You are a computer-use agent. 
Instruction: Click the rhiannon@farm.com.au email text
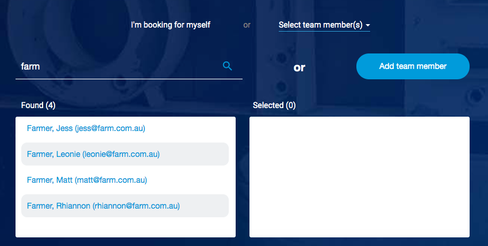(x=136, y=206)
